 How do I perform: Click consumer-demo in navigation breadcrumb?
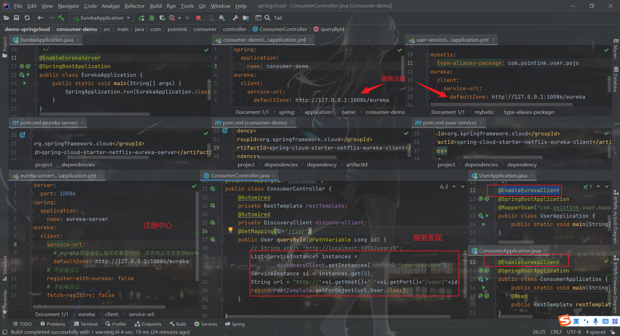point(77,29)
